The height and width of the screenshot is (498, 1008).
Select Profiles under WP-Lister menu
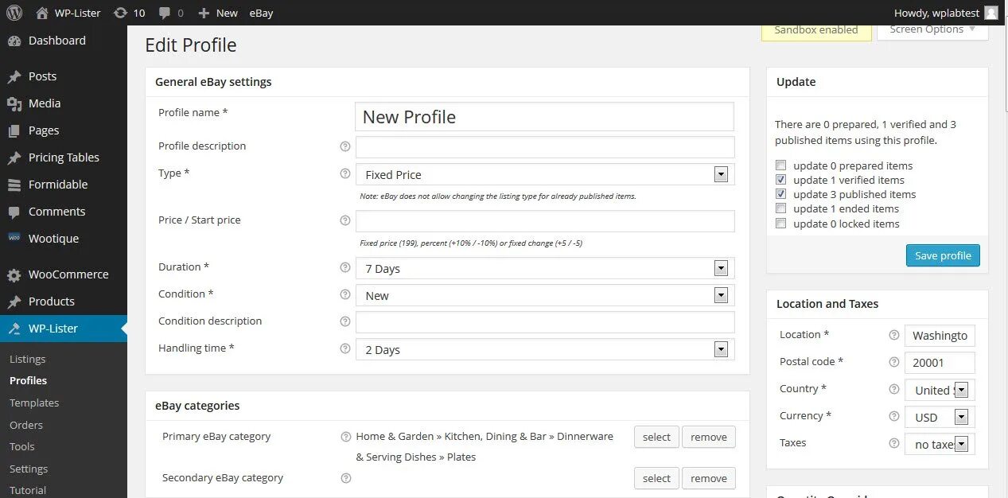(x=28, y=380)
